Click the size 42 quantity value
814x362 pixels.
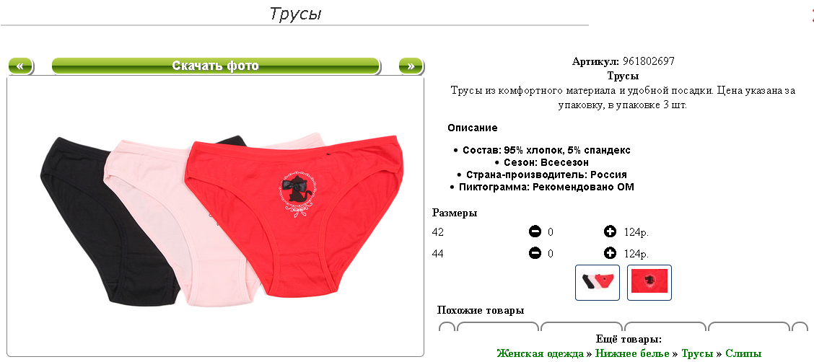click(x=551, y=232)
